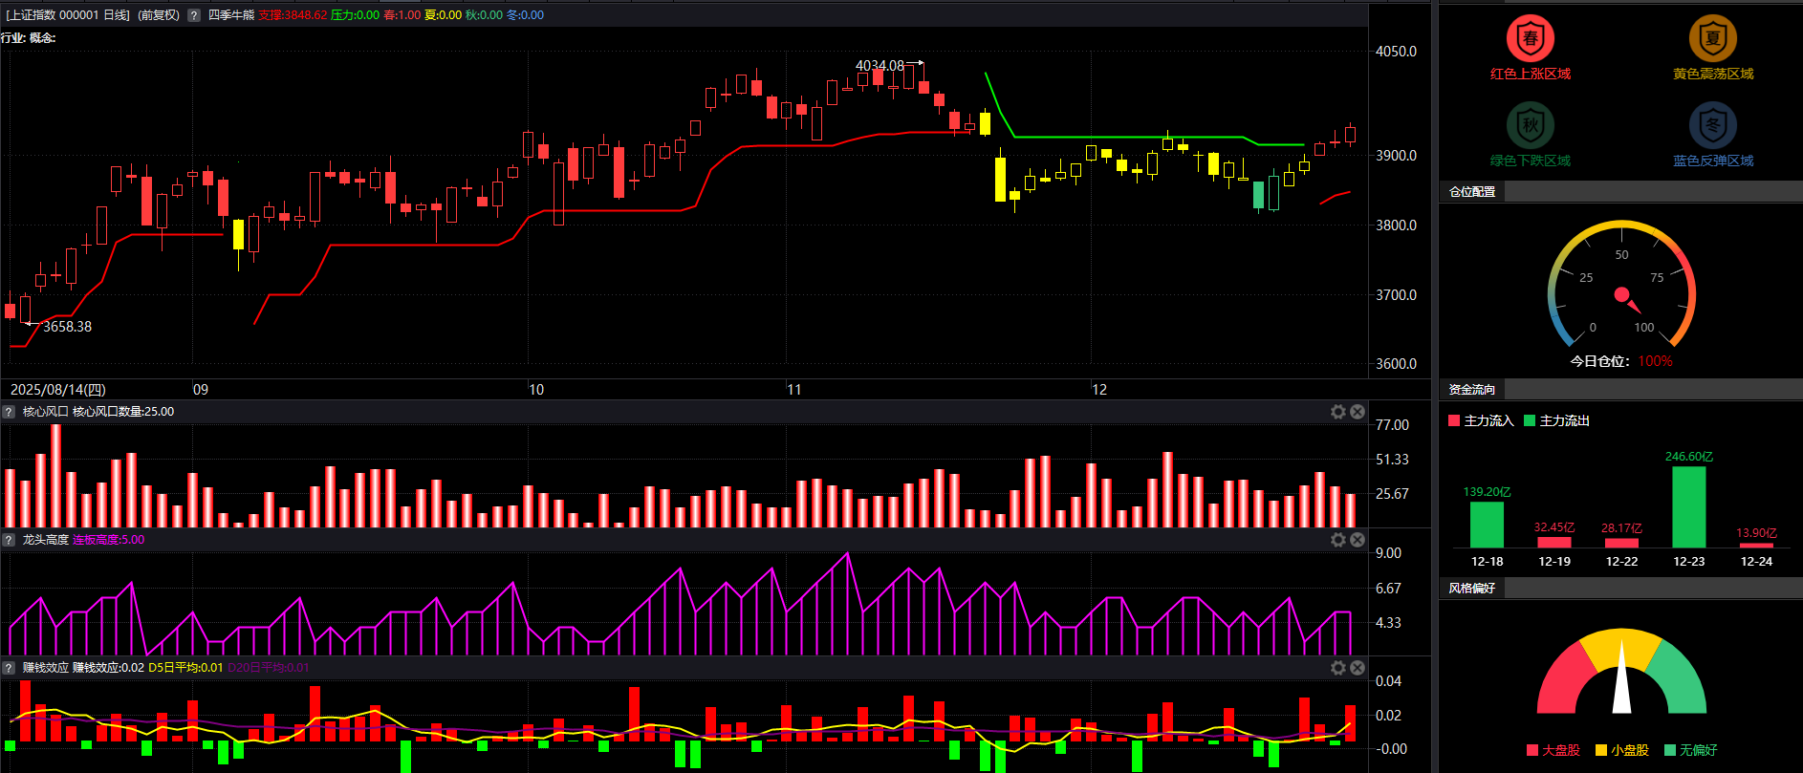Image resolution: width=1803 pixels, height=773 pixels.
Task: Click the 小盘股 yellow legend square
Action: point(1601,750)
